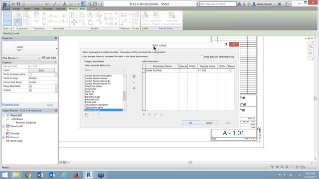
Task: Select Families in the Project Browser
Action: (x=15, y=134)
